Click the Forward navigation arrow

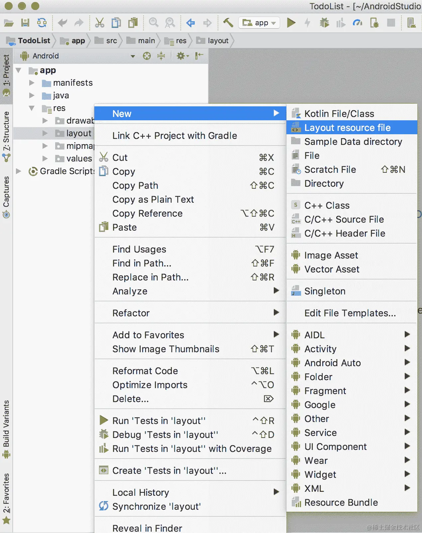(x=207, y=23)
